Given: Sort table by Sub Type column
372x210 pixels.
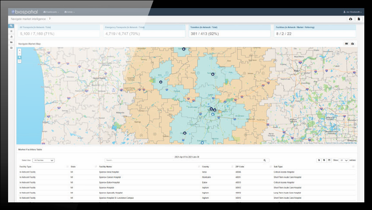Looking at the screenshot, I should (314, 167).
